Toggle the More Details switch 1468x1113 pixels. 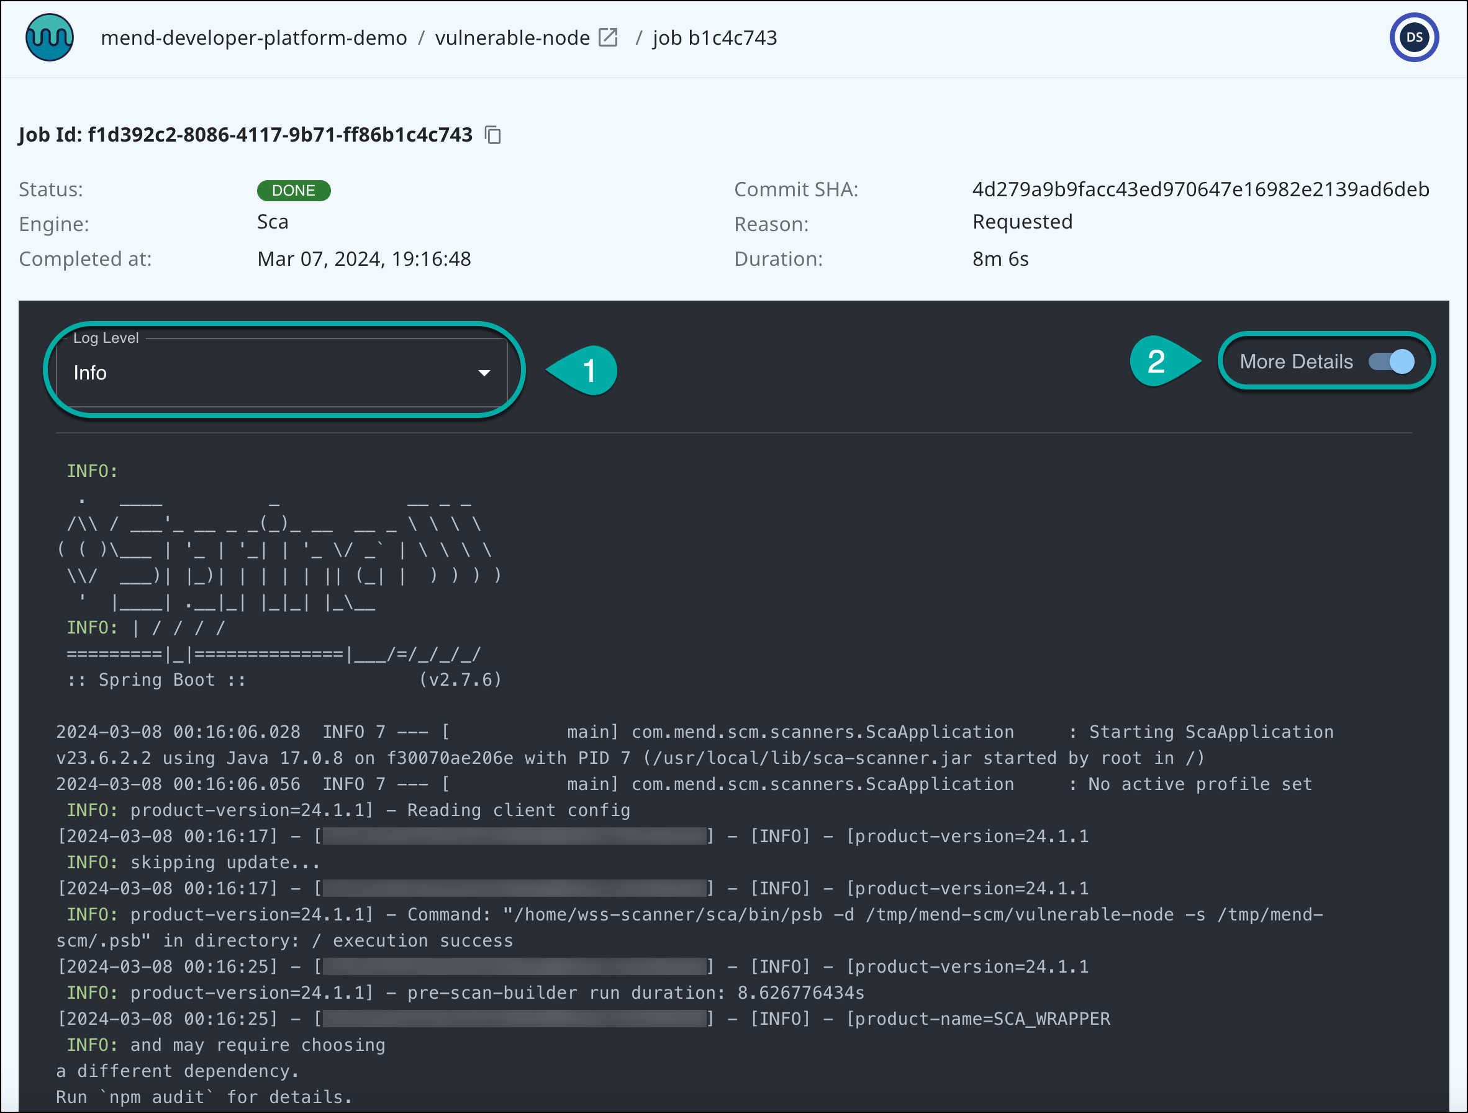click(1392, 361)
